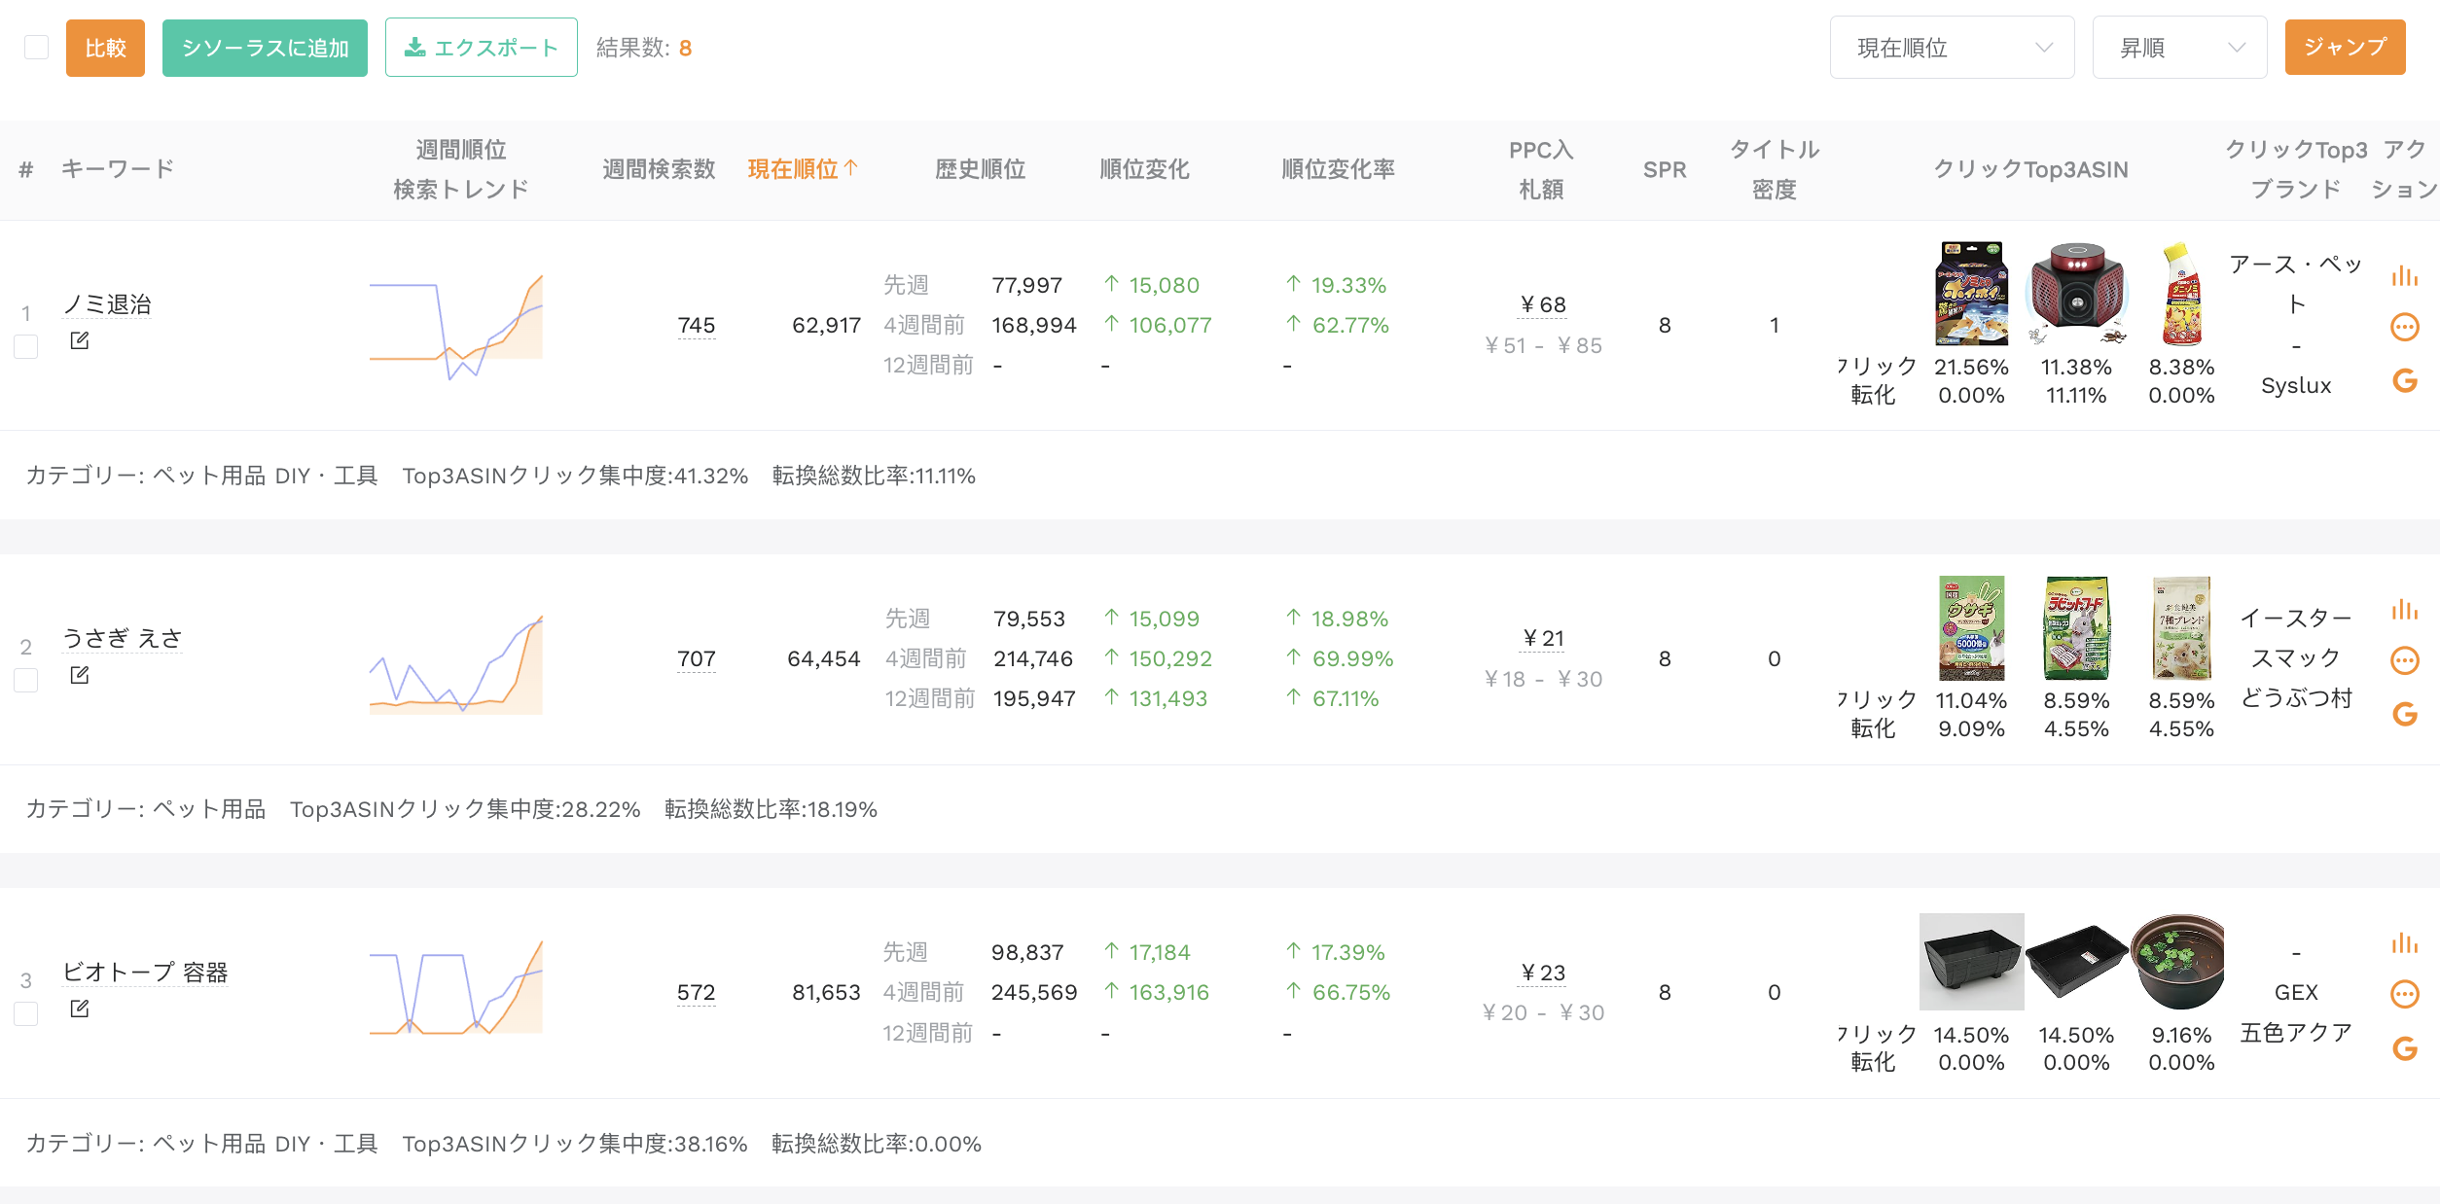Open the more options icon for ノミ退治

click(2404, 327)
